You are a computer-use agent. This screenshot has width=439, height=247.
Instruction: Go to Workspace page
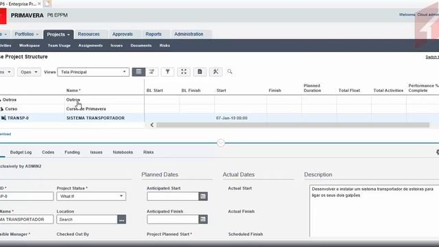coord(29,45)
